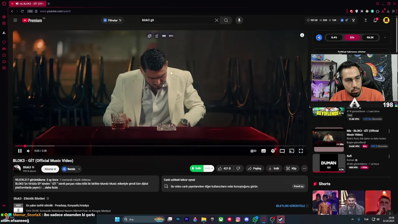This screenshot has height=224, width=398.
Task: Skip to next video overlay icon
Action: click(x=164, y=36)
